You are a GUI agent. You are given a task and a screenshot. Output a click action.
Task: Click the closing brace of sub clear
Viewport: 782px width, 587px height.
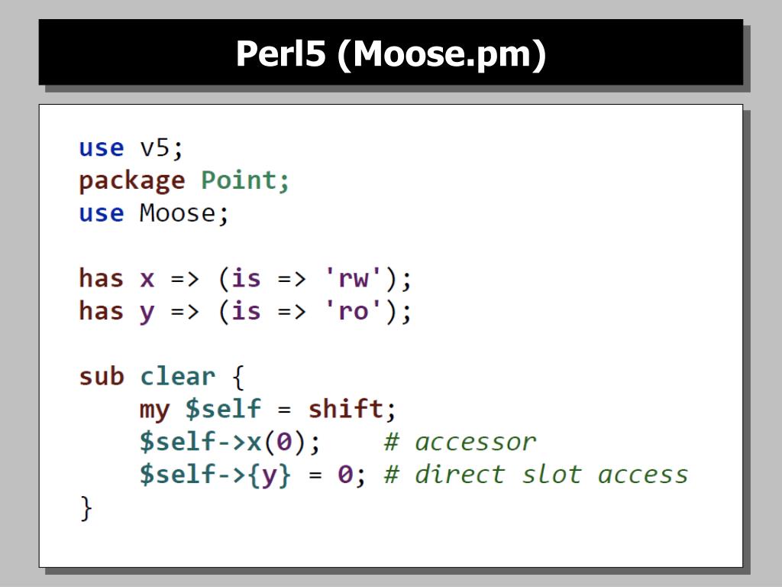click(86, 508)
